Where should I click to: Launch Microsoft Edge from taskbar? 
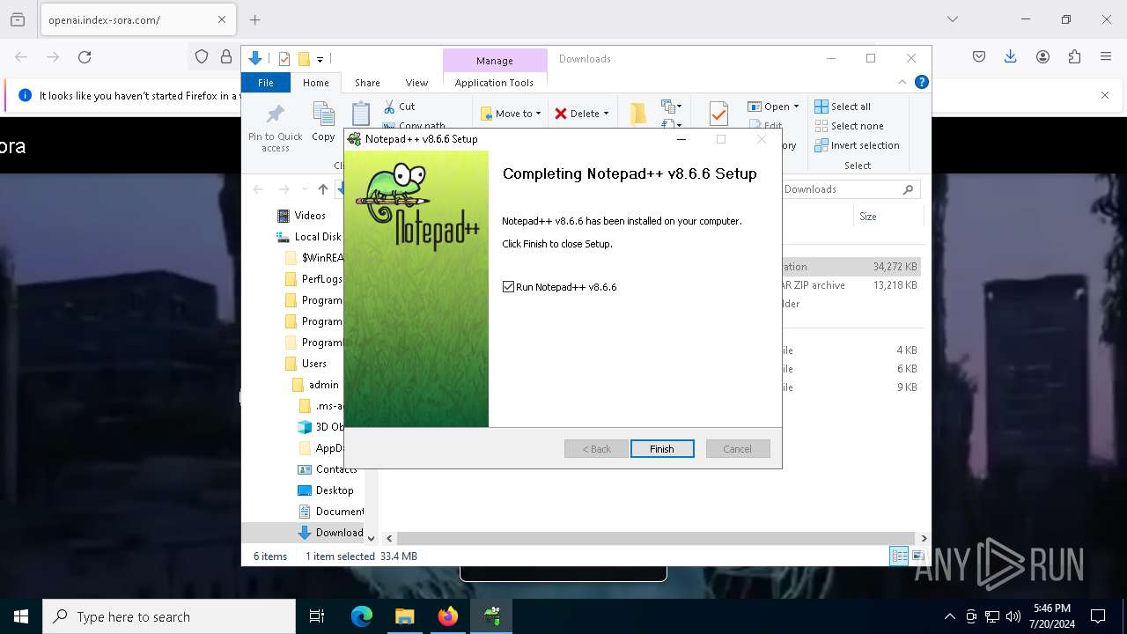pyautogui.click(x=362, y=616)
